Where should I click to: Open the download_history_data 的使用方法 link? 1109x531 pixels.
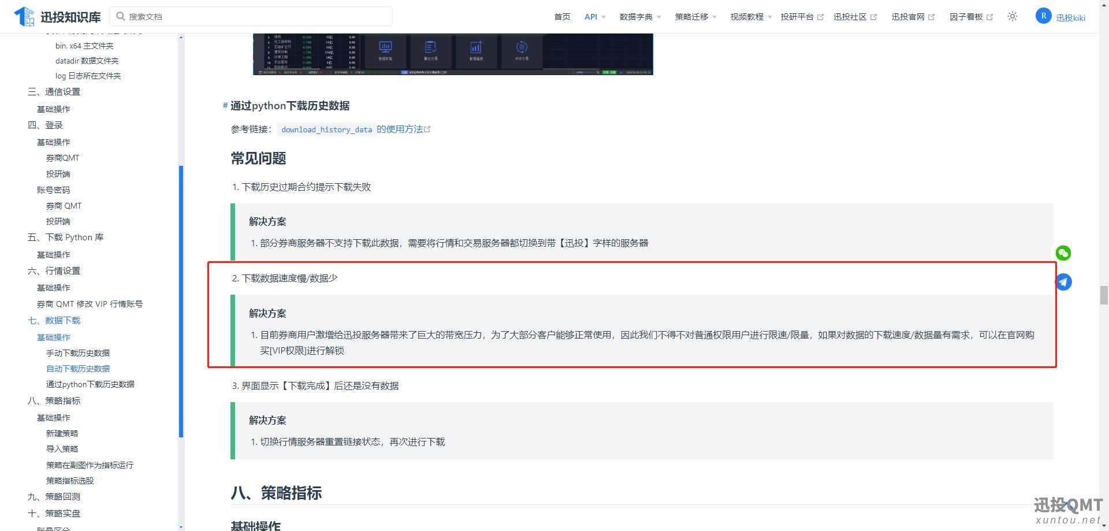(x=353, y=129)
